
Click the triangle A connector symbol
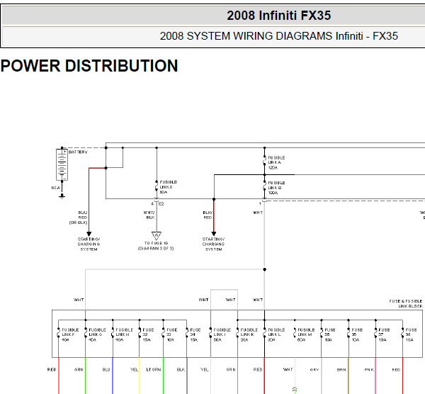click(x=157, y=235)
